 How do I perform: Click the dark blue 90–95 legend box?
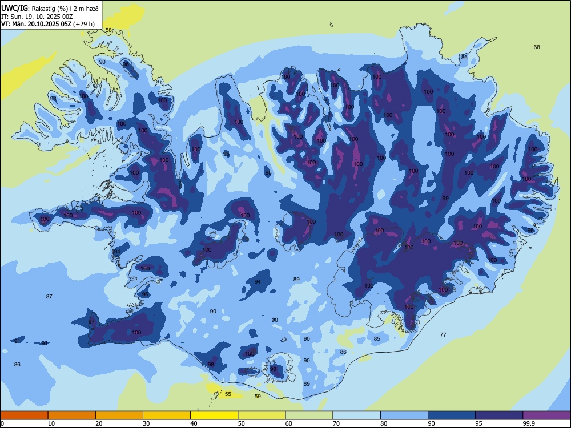[x=452, y=415]
